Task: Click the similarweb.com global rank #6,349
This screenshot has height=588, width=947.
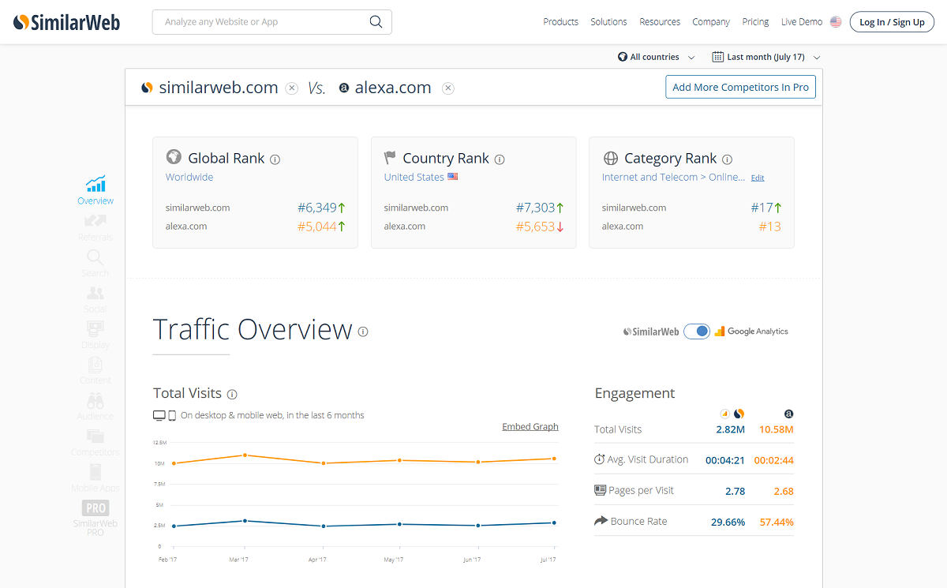Action: point(317,208)
